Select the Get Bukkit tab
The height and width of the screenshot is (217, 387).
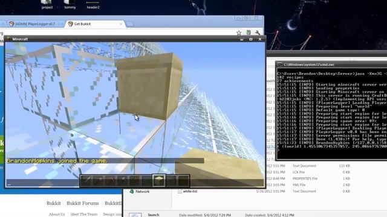95,24
